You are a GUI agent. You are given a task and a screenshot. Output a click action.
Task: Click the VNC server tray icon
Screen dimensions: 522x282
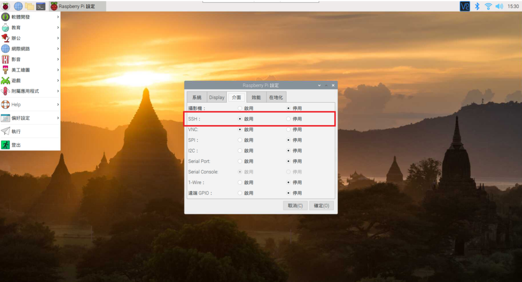click(x=465, y=6)
